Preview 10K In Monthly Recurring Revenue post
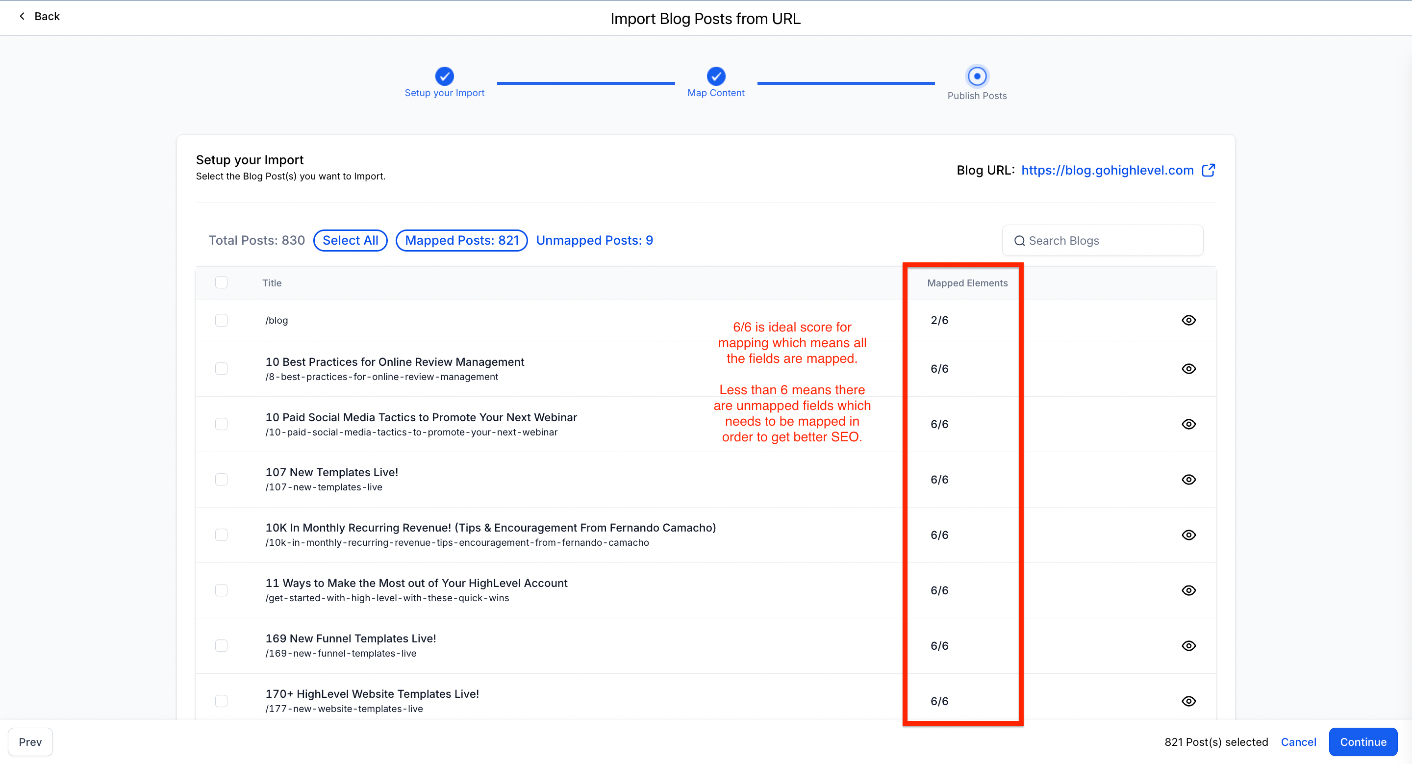This screenshot has width=1412, height=764. pyautogui.click(x=1188, y=535)
